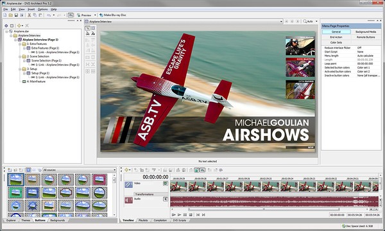Select the selection/arrow edit tool in workspace toolbar
The image size is (385, 231).
pyautogui.click(x=88, y=28)
